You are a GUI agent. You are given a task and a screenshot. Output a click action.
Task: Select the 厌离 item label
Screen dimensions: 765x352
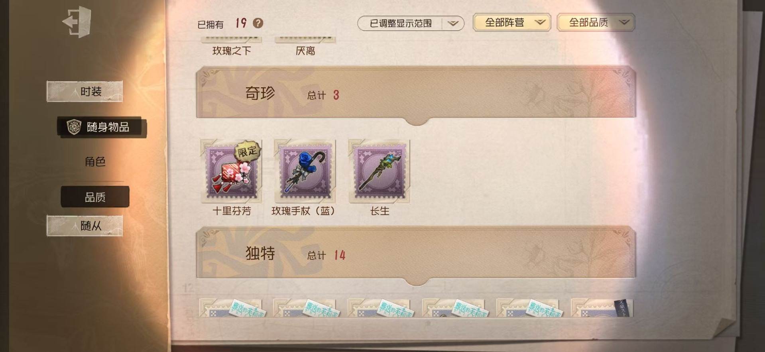305,51
